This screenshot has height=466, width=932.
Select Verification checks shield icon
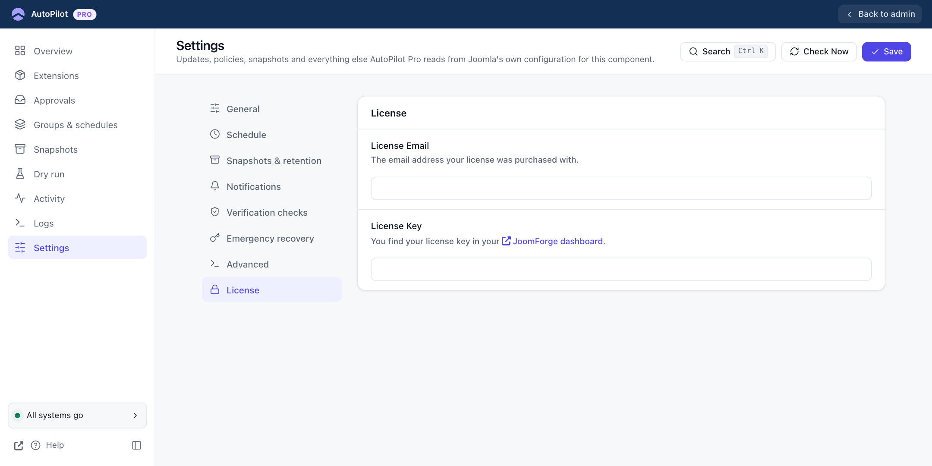click(x=215, y=212)
